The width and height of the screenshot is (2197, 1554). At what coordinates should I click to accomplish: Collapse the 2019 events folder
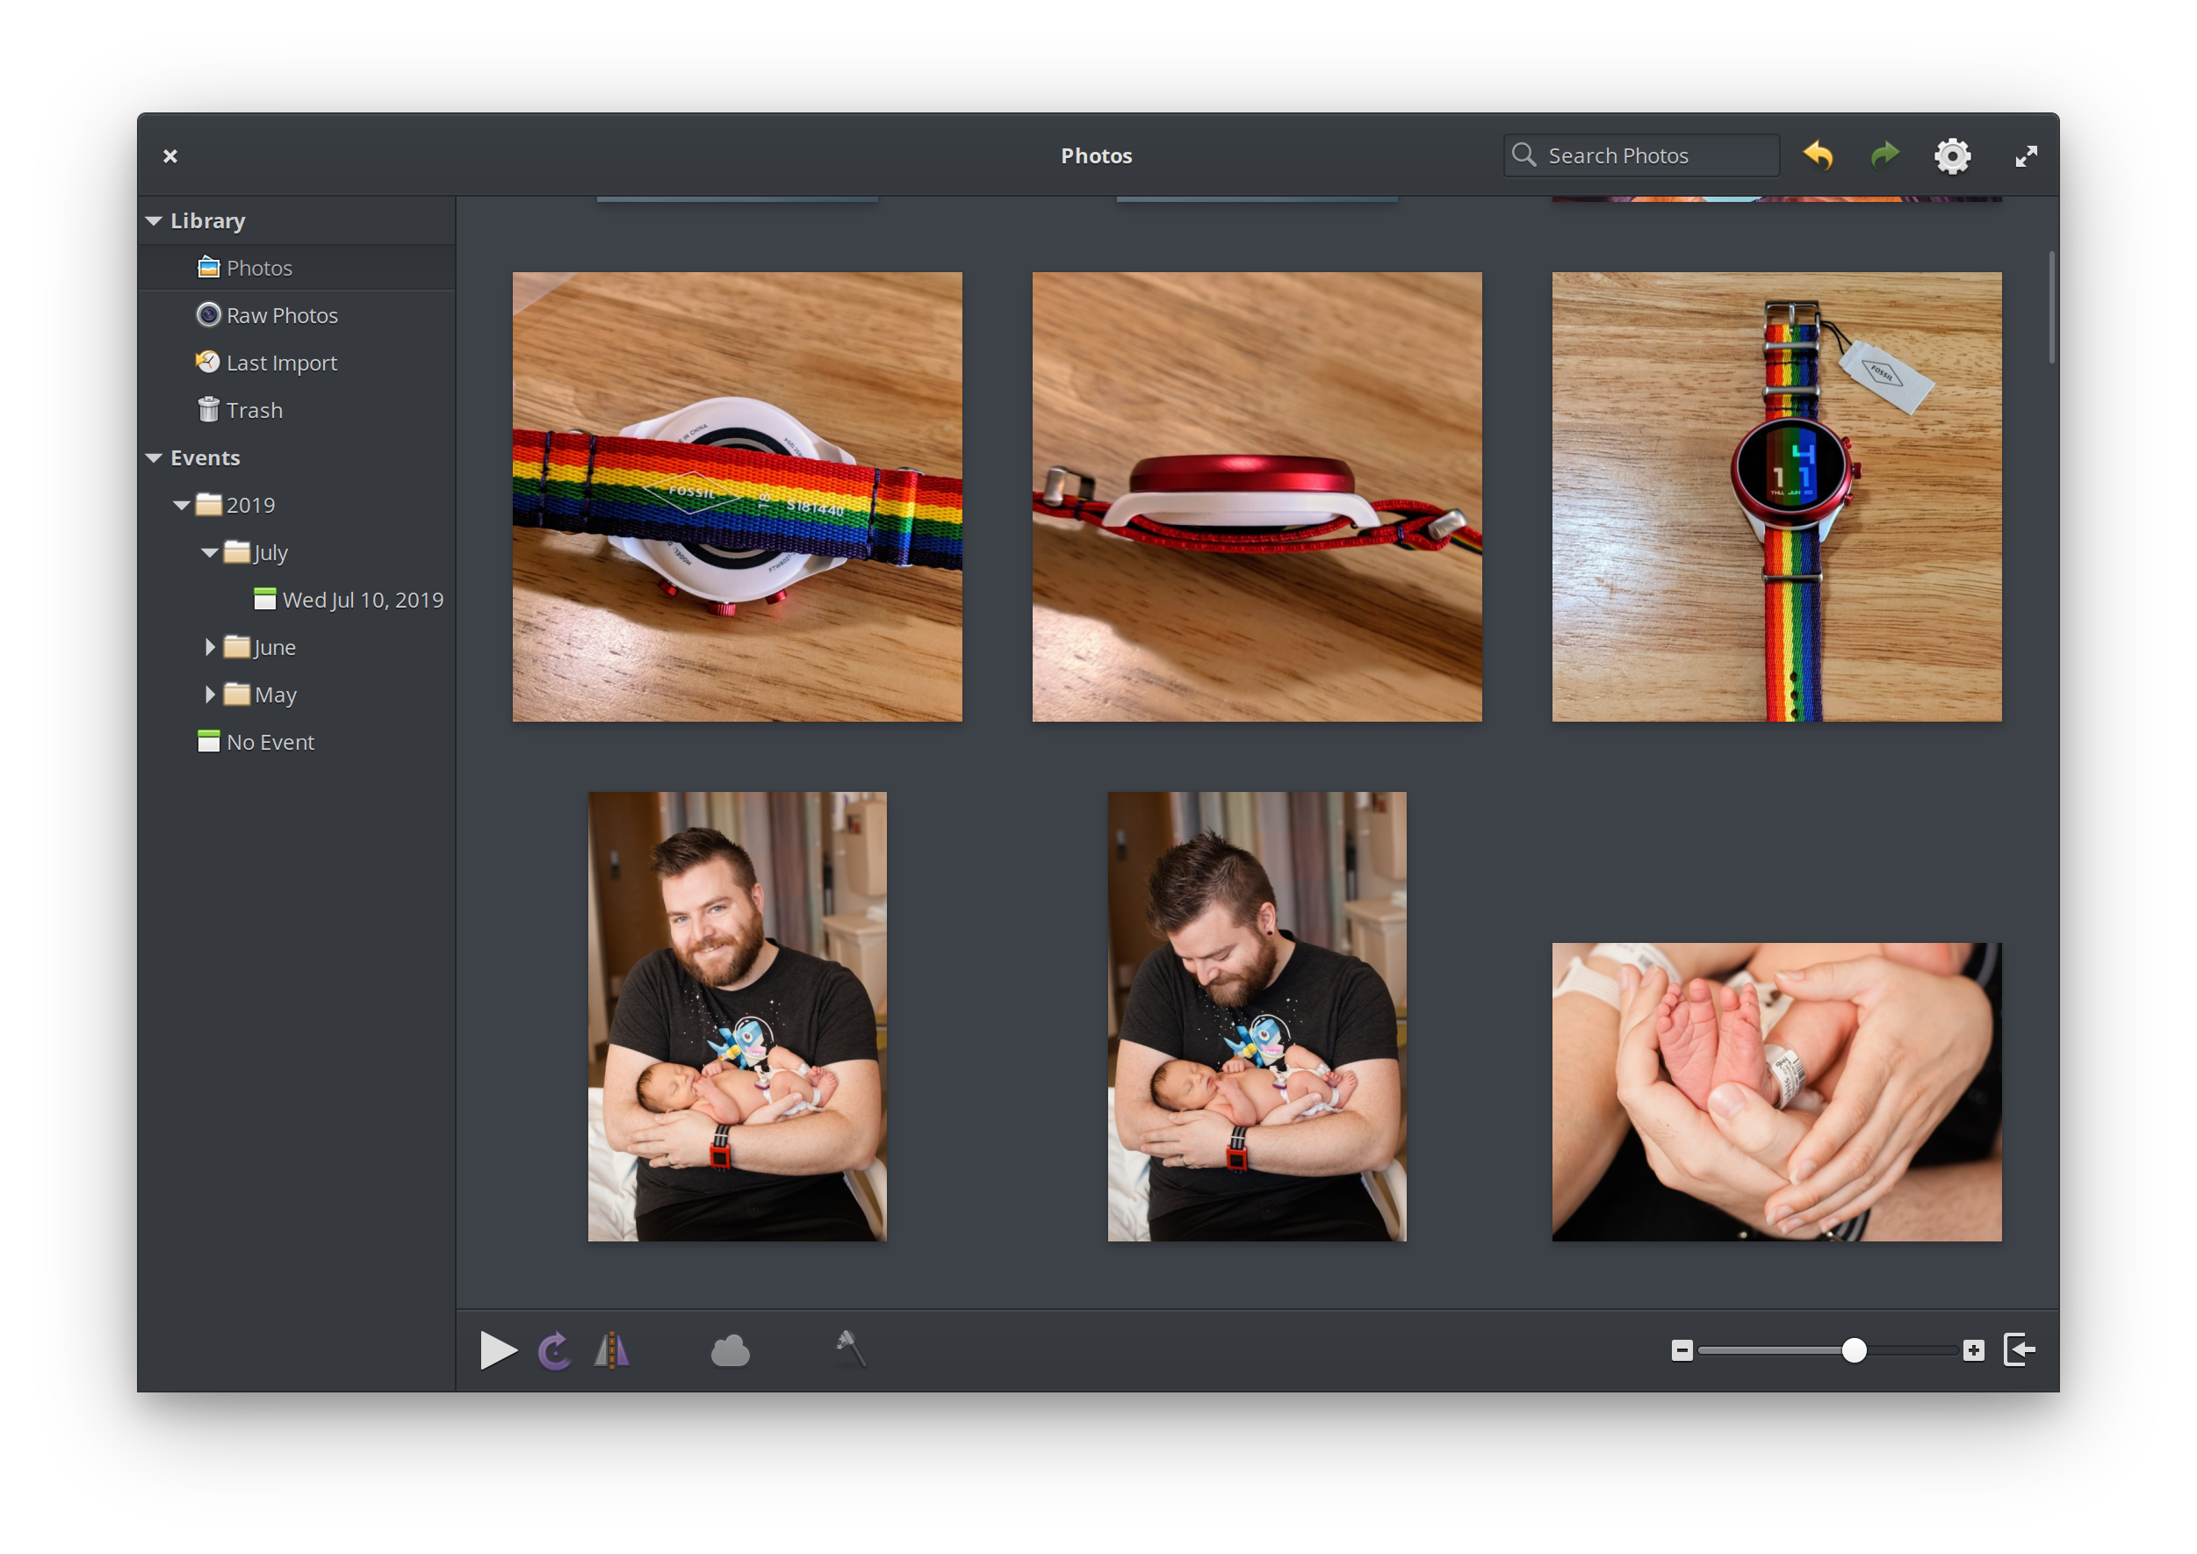click(181, 505)
